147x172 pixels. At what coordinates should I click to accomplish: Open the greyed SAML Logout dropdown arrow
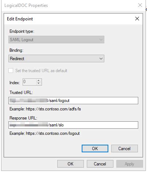(101, 40)
